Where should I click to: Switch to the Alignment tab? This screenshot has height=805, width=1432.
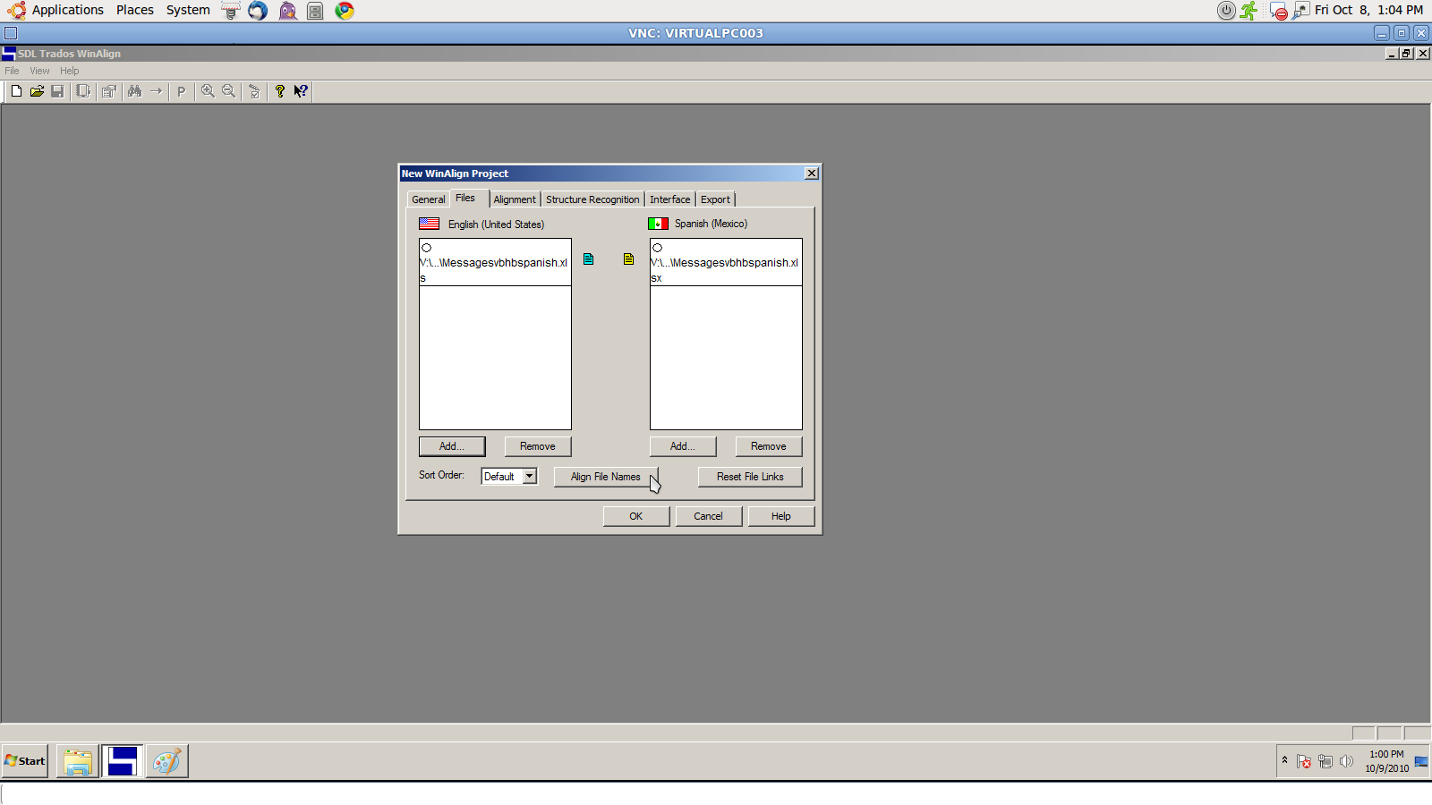[515, 199]
